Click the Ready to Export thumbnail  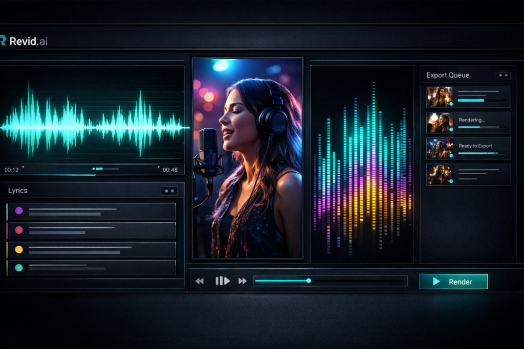(x=440, y=149)
